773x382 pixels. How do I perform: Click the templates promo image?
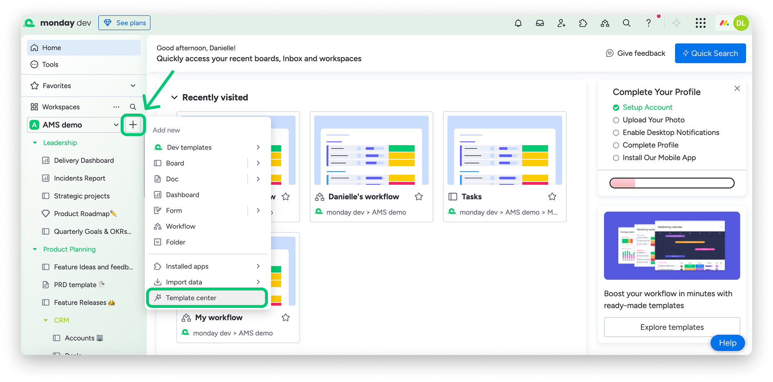(x=672, y=246)
